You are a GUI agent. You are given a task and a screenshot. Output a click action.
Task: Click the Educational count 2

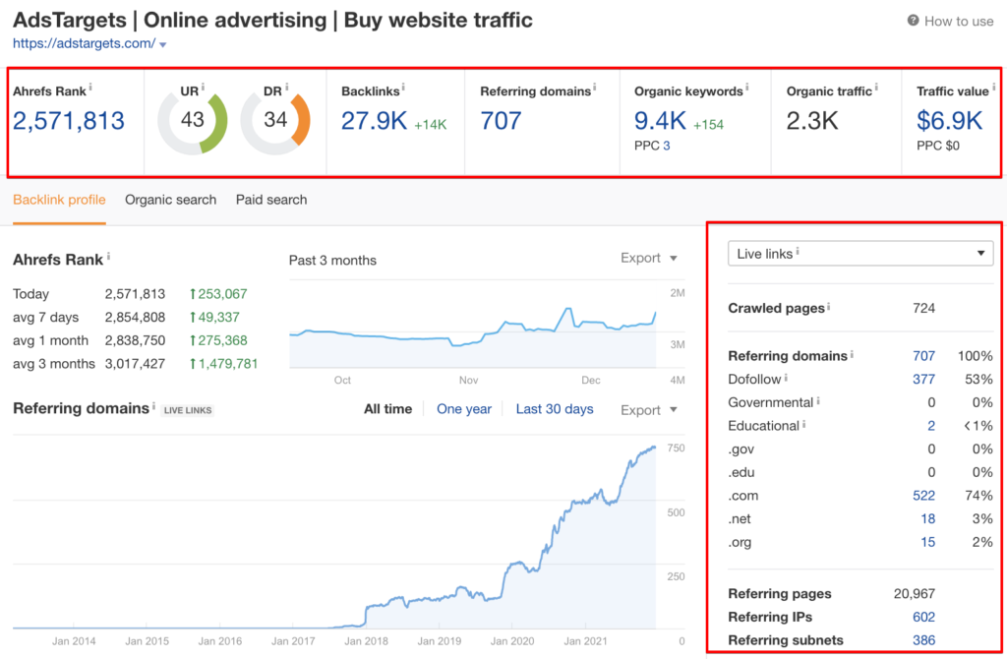(931, 426)
